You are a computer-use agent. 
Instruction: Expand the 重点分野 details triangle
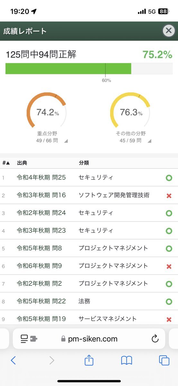66,141
